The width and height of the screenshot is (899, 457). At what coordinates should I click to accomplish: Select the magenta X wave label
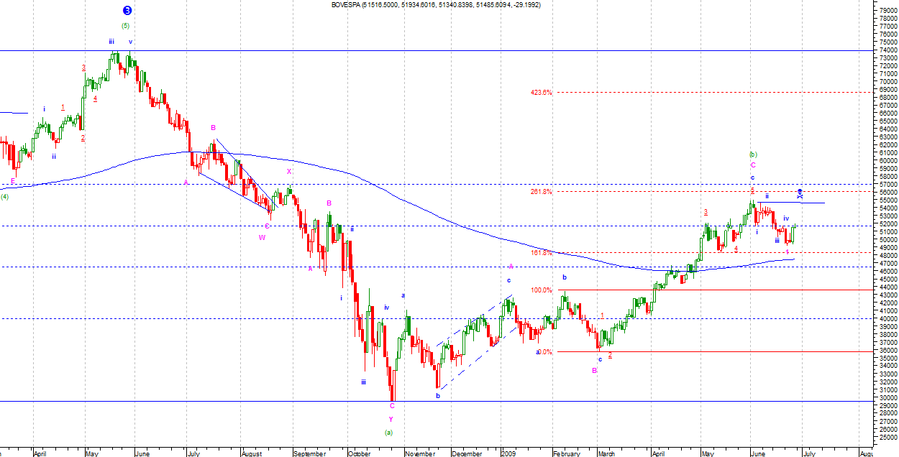point(289,172)
